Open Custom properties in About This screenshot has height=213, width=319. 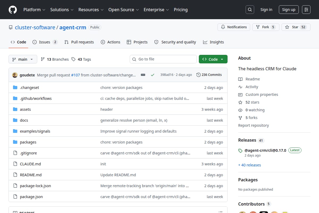(258, 95)
